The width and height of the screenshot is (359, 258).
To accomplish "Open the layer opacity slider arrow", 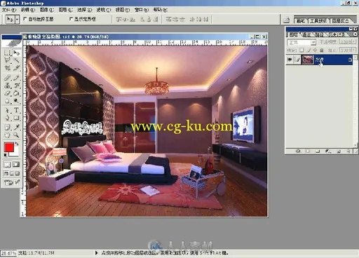I will [354, 42].
